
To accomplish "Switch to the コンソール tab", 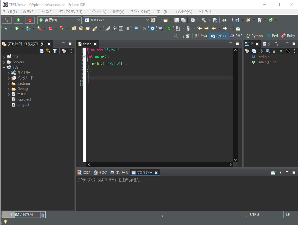I will pos(119,173).
